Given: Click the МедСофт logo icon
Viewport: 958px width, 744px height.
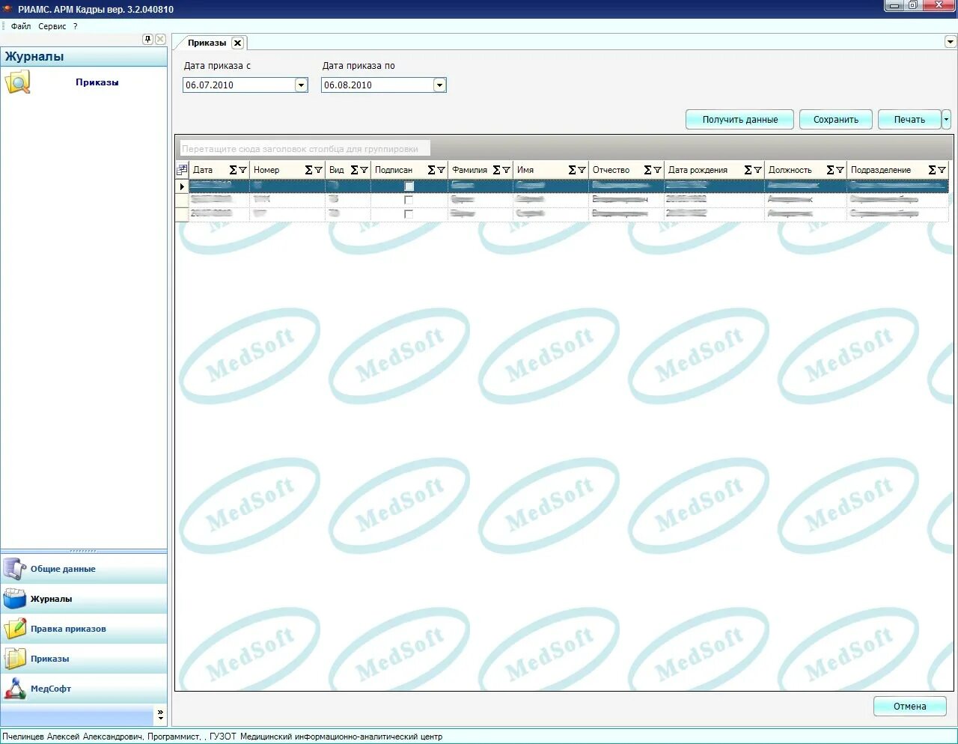Looking at the screenshot, I should [14, 689].
